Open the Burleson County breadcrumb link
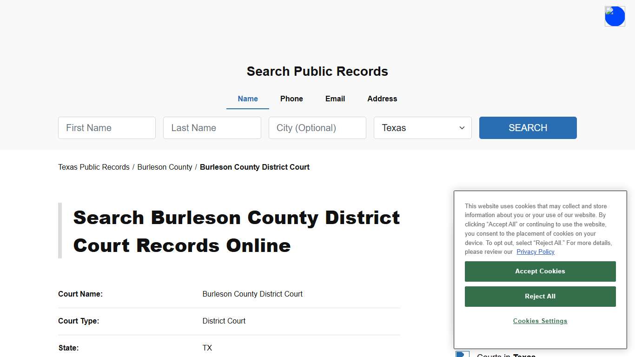The image size is (635, 357). [165, 167]
